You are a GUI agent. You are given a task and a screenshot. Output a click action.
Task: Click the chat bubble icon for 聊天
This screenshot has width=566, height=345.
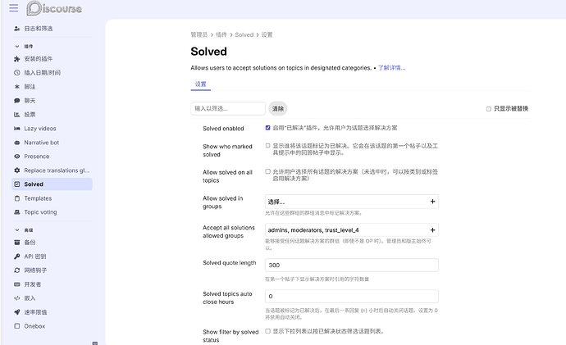tap(17, 101)
